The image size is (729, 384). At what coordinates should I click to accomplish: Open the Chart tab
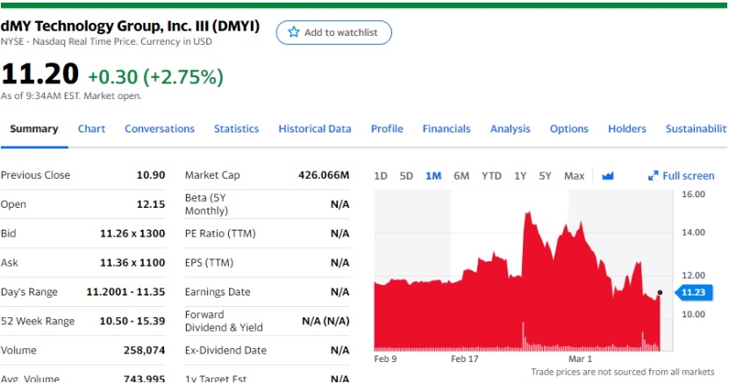[91, 129]
